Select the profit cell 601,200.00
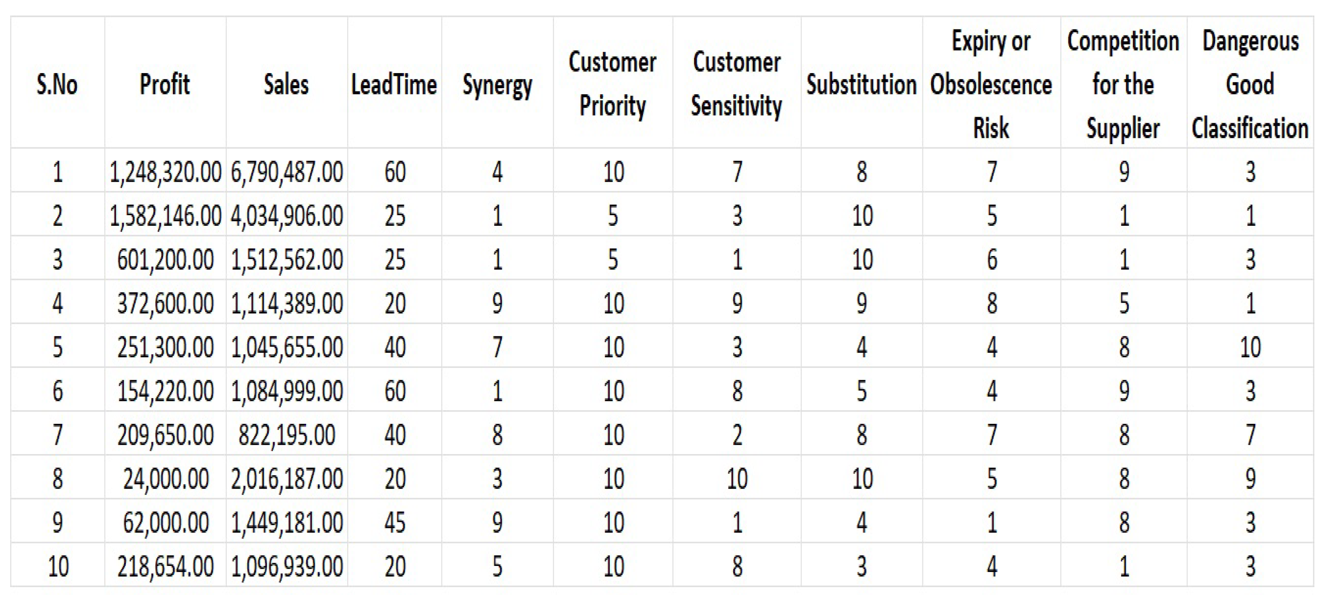 point(165,259)
